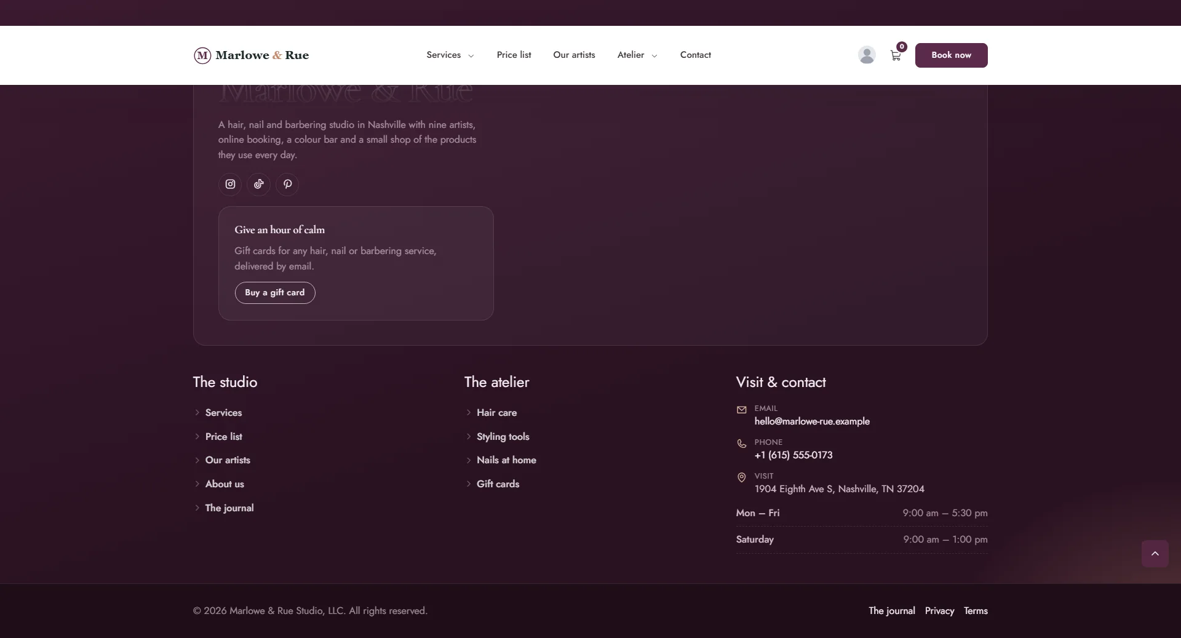Open Our artists link in footer
Image resolution: width=1181 pixels, height=638 pixels.
228,460
